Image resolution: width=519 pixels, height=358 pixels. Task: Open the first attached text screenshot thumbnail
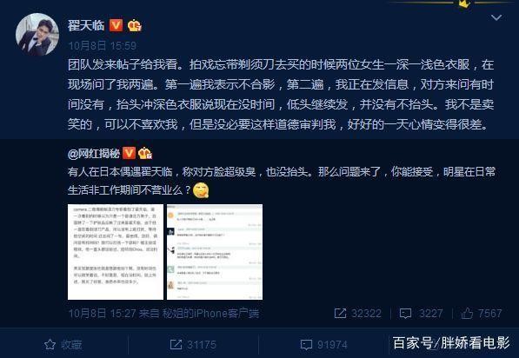[116, 252]
